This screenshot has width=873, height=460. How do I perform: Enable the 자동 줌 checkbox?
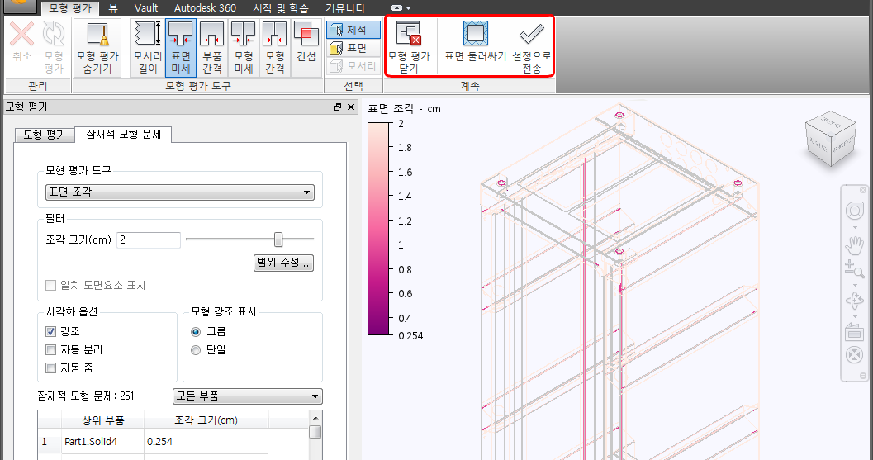pos(50,368)
